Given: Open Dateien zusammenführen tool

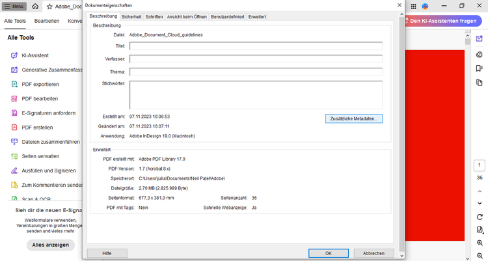Looking at the screenshot, I should point(46,142).
